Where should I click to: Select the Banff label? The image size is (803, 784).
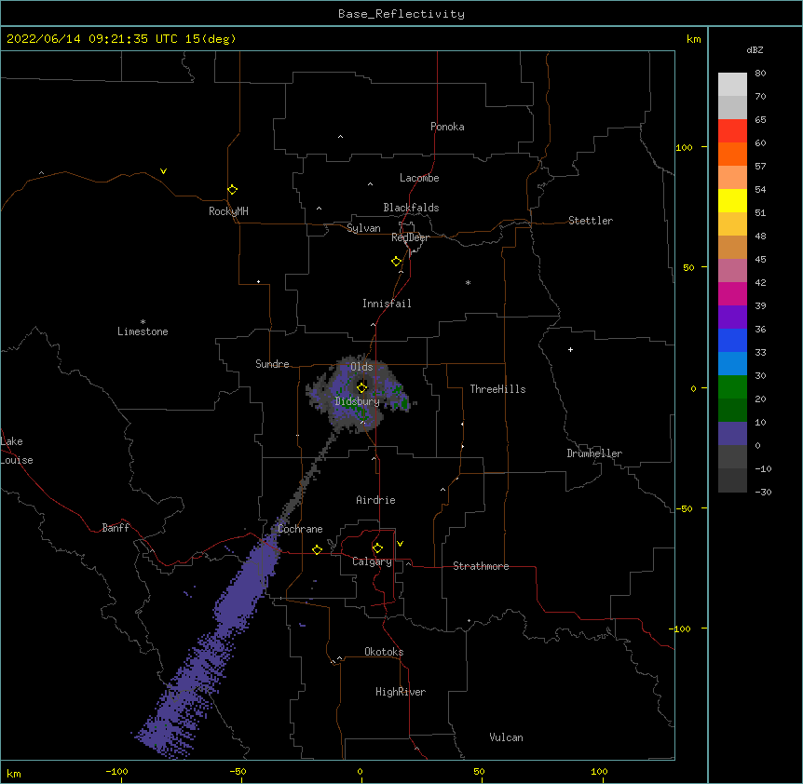click(116, 528)
